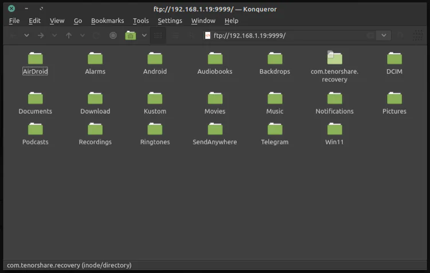Open the Download folder
Screen dimensions: 430x273
(x=95, y=103)
